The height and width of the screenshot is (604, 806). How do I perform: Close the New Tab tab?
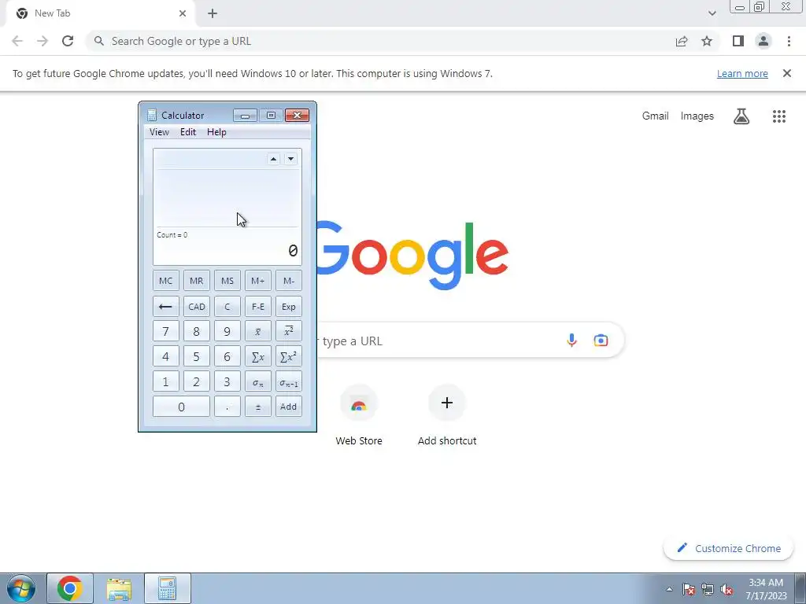[183, 13]
